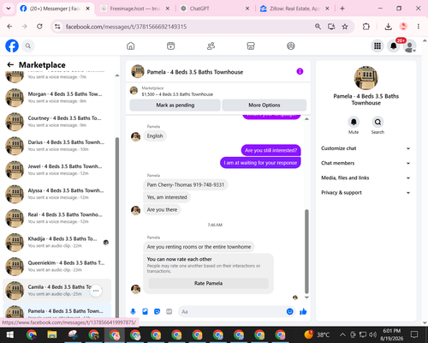
Task: Open the Reels video icon
Action: pyautogui.click(x=170, y=45)
